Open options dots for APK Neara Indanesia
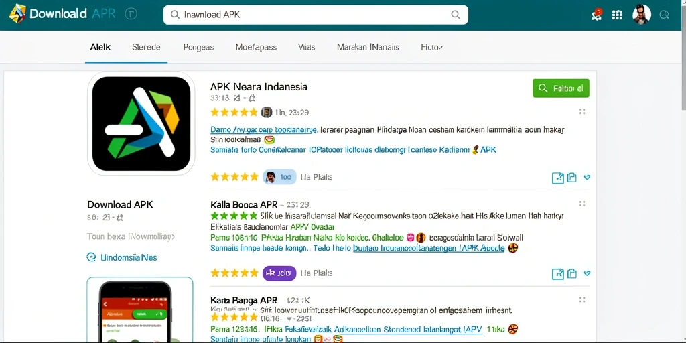This screenshot has width=686, height=343. tap(582, 112)
